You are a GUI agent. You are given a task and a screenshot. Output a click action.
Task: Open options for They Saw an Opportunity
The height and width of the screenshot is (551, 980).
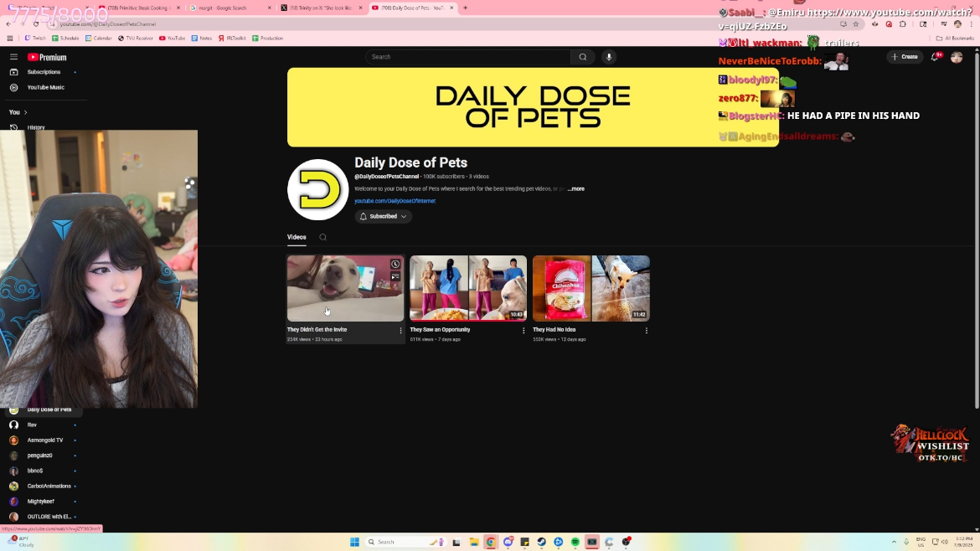tap(524, 331)
